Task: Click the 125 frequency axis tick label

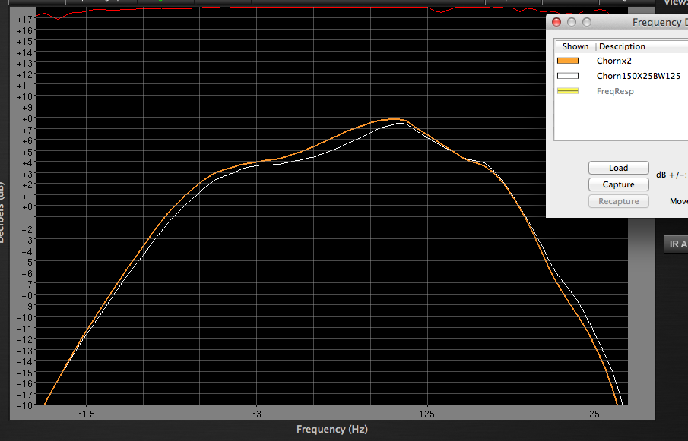Action: coord(427,414)
